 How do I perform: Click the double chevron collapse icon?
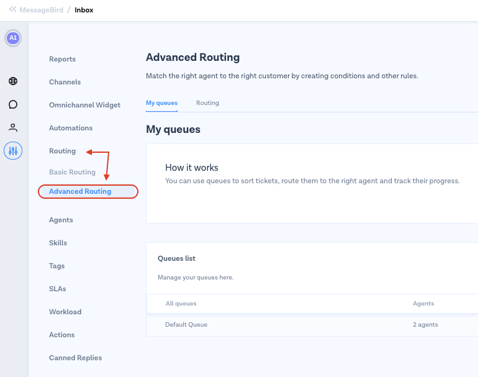[12, 9]
